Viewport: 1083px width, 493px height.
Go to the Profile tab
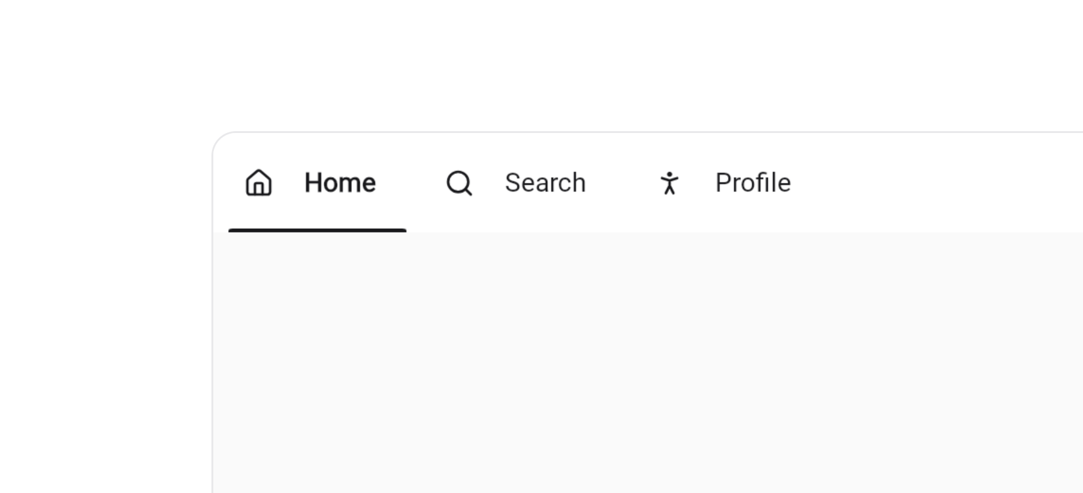pos(725,183)
